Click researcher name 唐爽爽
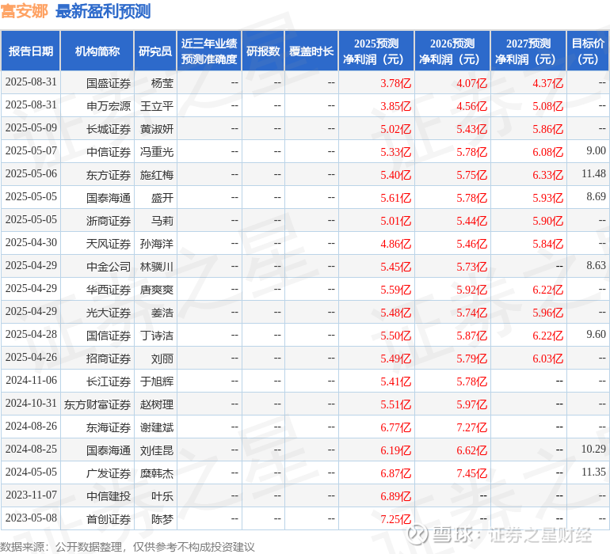The height and width of the screenshot is (554, 610). (x=157, y=290)
